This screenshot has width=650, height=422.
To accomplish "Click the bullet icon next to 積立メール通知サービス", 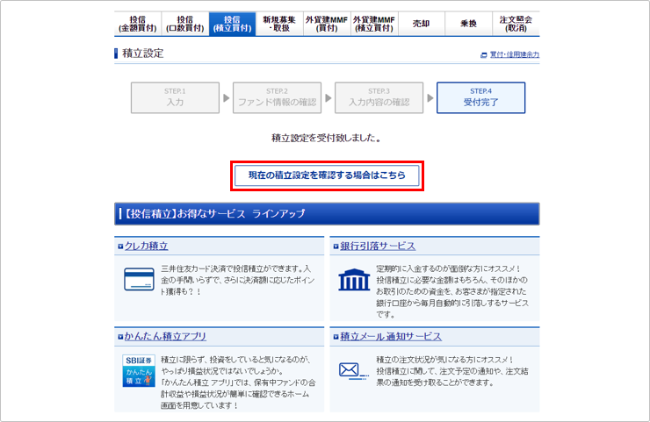I will click(336, 337).
